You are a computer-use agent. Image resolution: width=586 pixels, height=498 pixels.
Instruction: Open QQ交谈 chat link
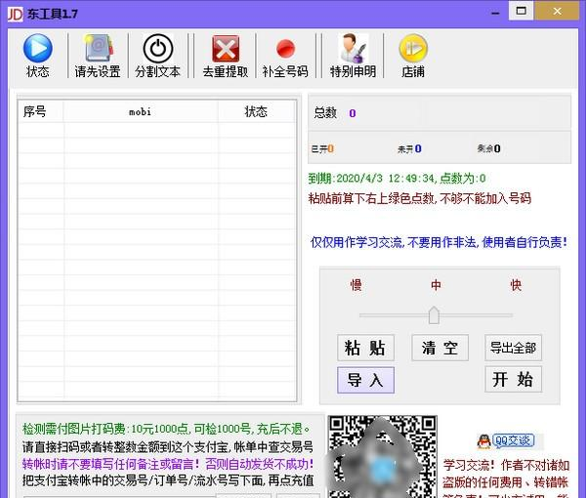pyautogui.click(x=506, y=441)
